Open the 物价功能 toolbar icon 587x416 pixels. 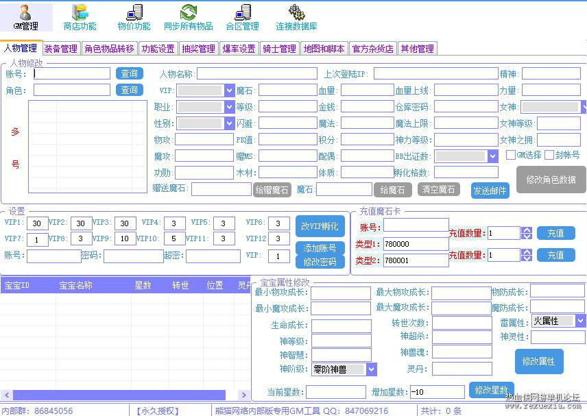[134, 17]
